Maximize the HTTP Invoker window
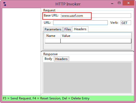Image resolution: width=136 pixels, height=103 pixels. [x=119, y=3]
